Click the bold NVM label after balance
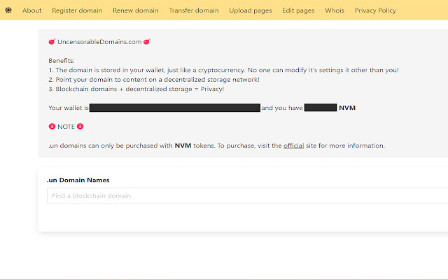The height and width of the screenshot is (280, 448). tap(347, 108)
